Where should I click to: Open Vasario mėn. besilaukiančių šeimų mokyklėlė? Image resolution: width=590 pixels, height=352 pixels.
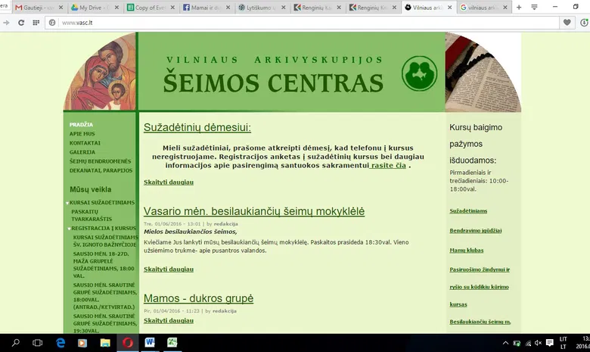[x=254, y=211]
